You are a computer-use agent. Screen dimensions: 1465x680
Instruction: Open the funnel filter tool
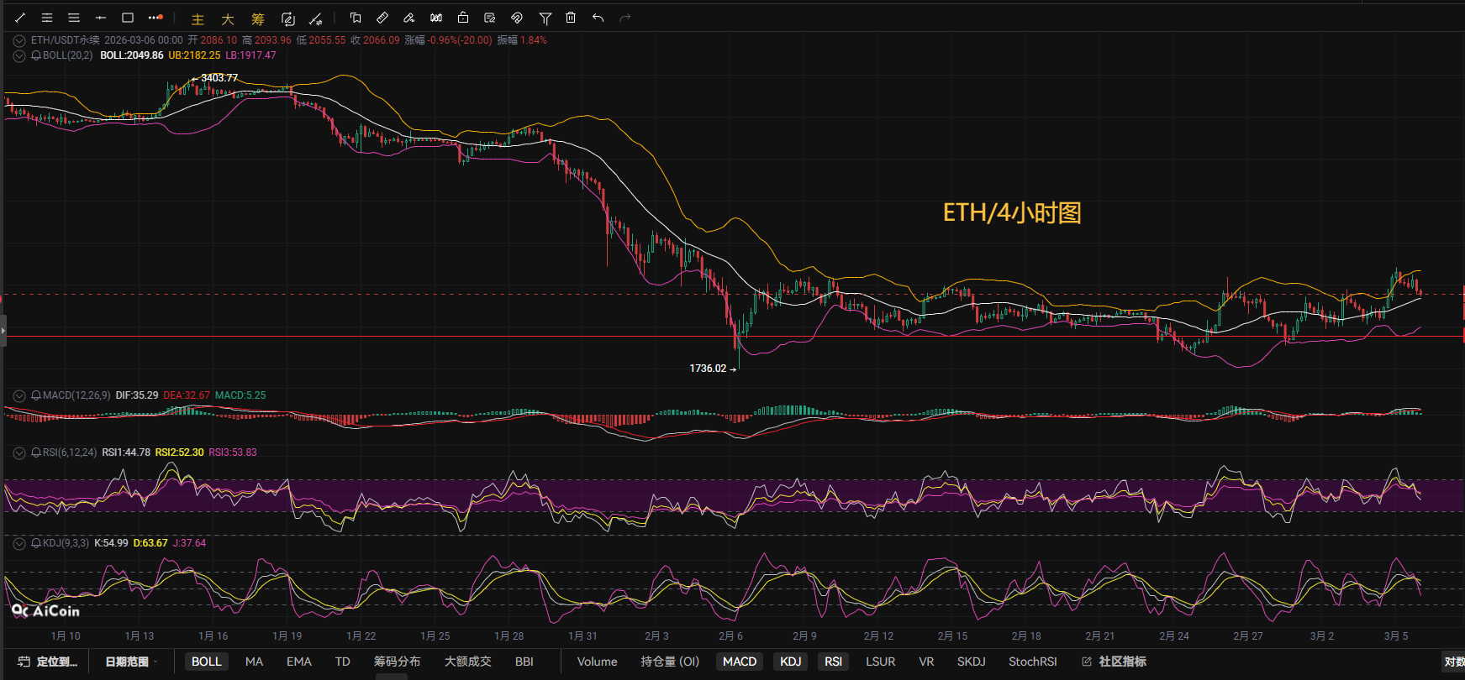pos(545,18)
